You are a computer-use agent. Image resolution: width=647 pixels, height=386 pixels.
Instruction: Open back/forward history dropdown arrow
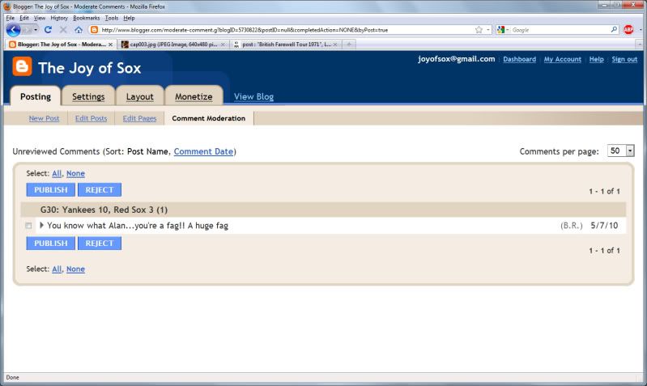[x=36, y=30]
